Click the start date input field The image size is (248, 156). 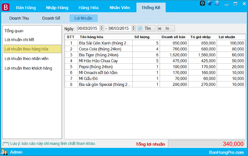click(87, 28)
